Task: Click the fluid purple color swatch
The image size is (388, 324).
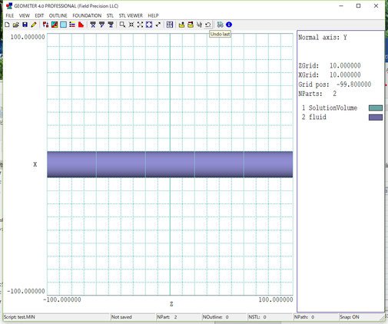Action: [x=376, y=117]
